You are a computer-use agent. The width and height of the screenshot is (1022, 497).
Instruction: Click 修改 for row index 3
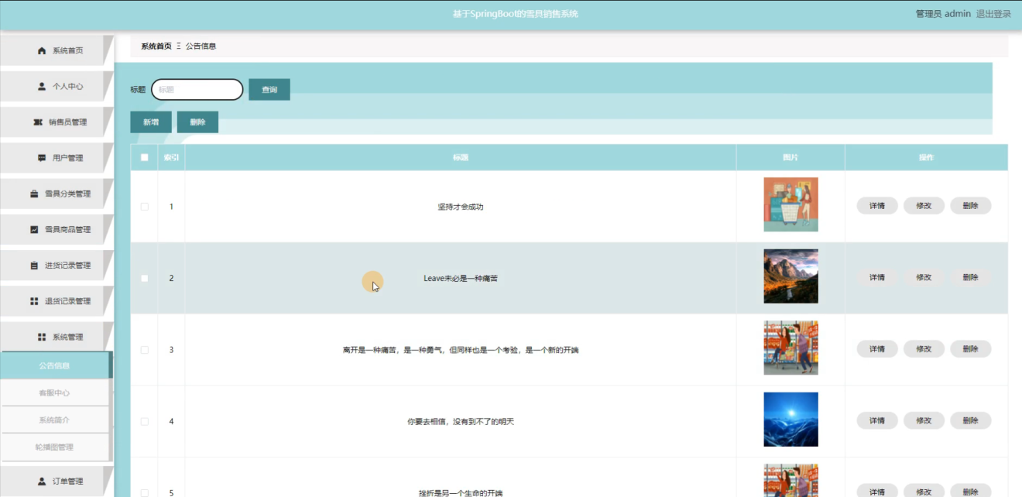pos(924,349)
